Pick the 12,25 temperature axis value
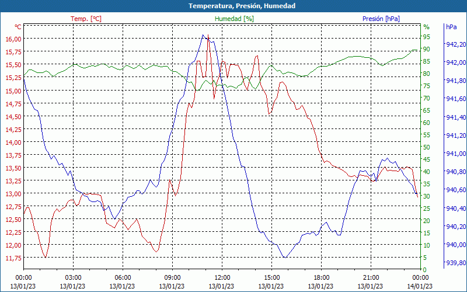This screenshot has width=467, height=292. [x=13, y=232]
